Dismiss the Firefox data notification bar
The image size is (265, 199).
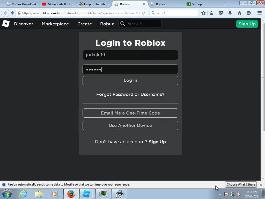[261, 184]
